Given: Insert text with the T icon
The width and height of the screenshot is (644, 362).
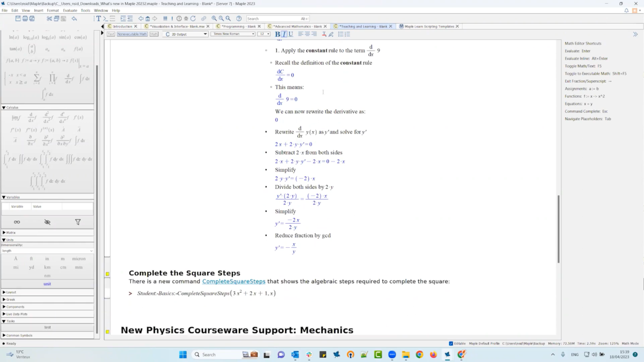Looking at the screenshot, I should (98, 18).
